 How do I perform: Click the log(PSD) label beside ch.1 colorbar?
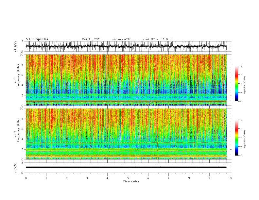coord(245,85)
